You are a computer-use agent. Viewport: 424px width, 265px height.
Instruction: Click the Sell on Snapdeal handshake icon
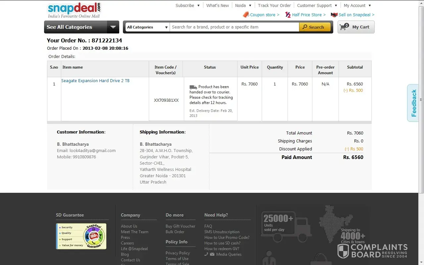tap(334, 15)
